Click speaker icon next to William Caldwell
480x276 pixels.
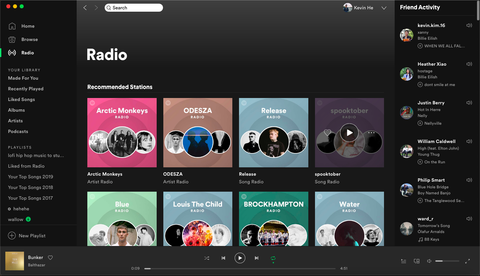(469, 141)
